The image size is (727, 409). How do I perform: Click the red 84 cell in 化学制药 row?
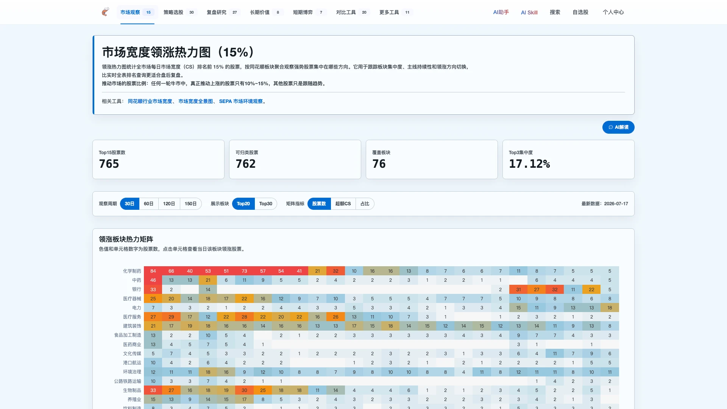(x=153, y=271)
